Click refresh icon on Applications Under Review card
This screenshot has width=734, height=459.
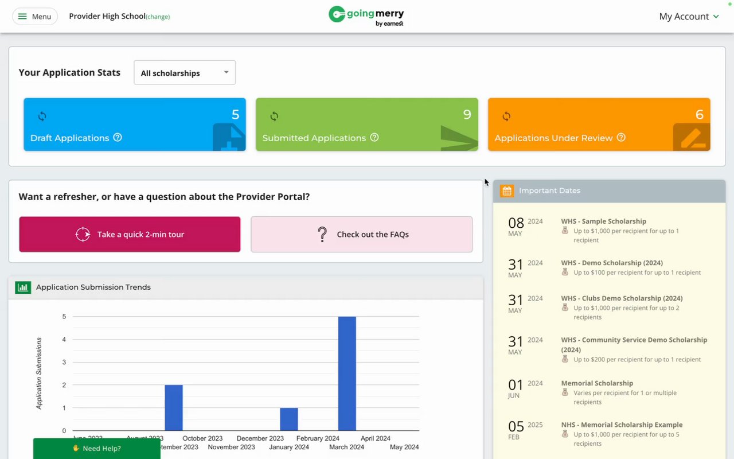click(506, 116)
